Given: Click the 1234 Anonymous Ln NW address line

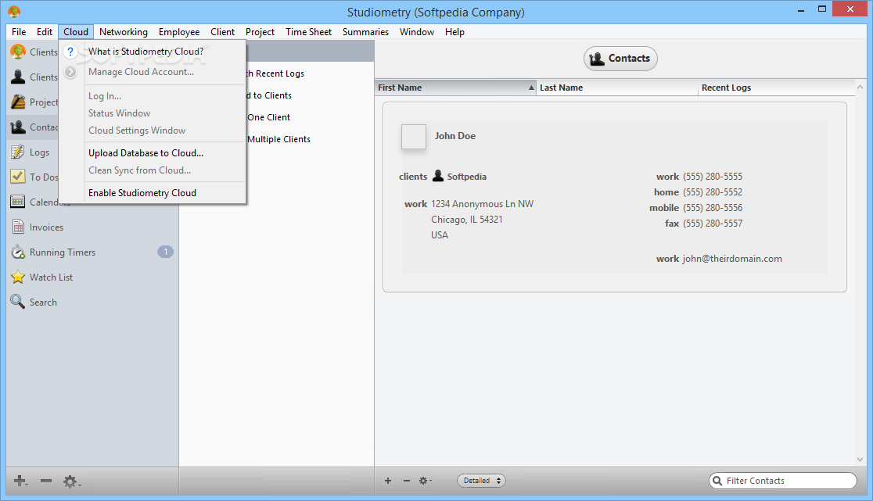Looking at the screenshot, I should point(482,204).
